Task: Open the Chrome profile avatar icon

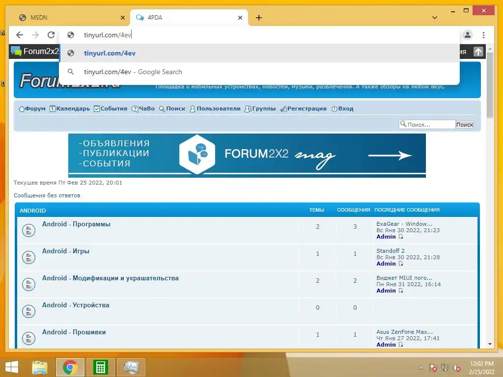Action: click(468, 35)
